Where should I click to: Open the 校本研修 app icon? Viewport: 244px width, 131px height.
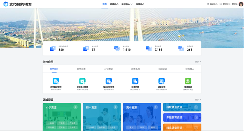pyautogui.click(x=135, y=81)
